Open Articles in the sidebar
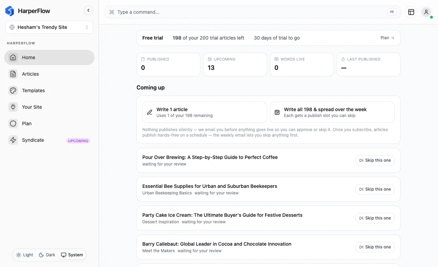438x267 pixels. click(49, 74)
